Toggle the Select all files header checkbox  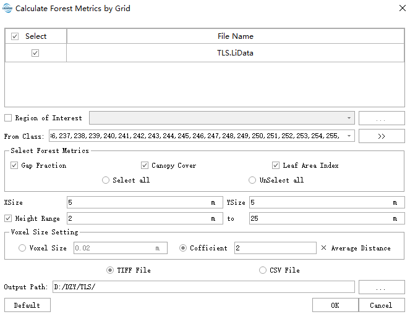coord(15,36)
